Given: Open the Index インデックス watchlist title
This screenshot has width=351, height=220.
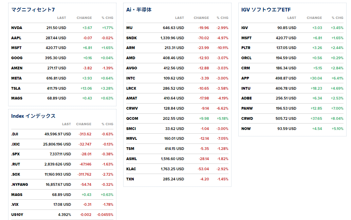Looking at the screenshot, I should [33, 116].
